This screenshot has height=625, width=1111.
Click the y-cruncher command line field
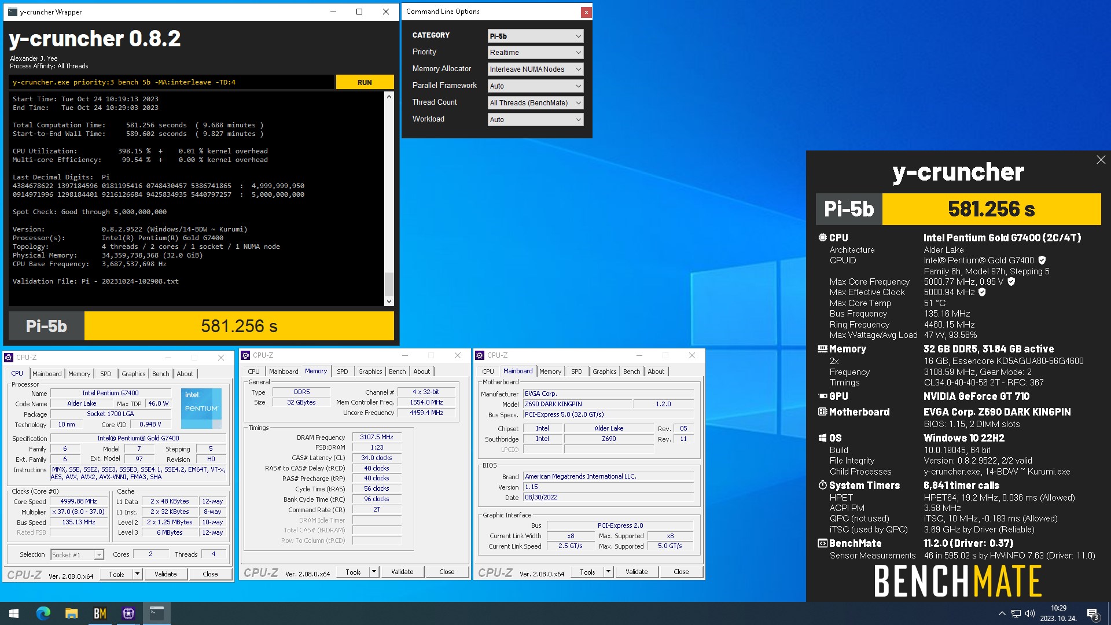click(x=172, y=82)
